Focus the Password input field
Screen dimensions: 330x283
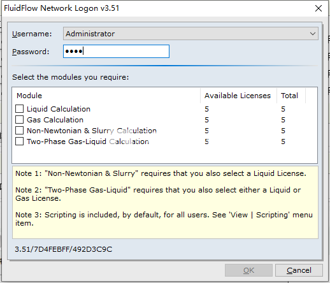116,51
